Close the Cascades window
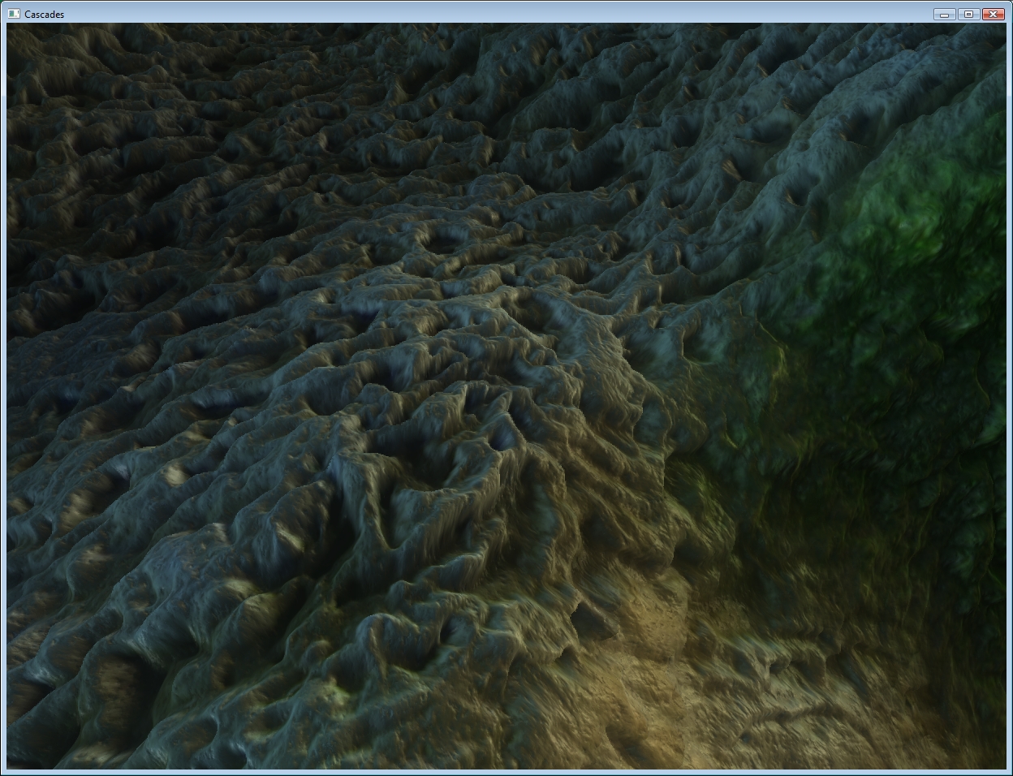The height and width of the screenshot is (776, 1013). [x=993, y=14]
